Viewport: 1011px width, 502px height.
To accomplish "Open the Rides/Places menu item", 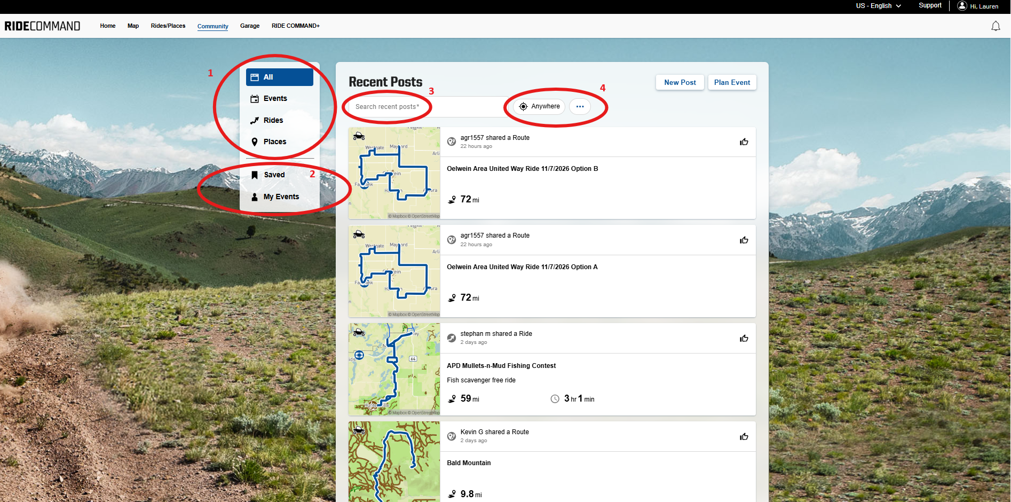I will tap(168, 26).
